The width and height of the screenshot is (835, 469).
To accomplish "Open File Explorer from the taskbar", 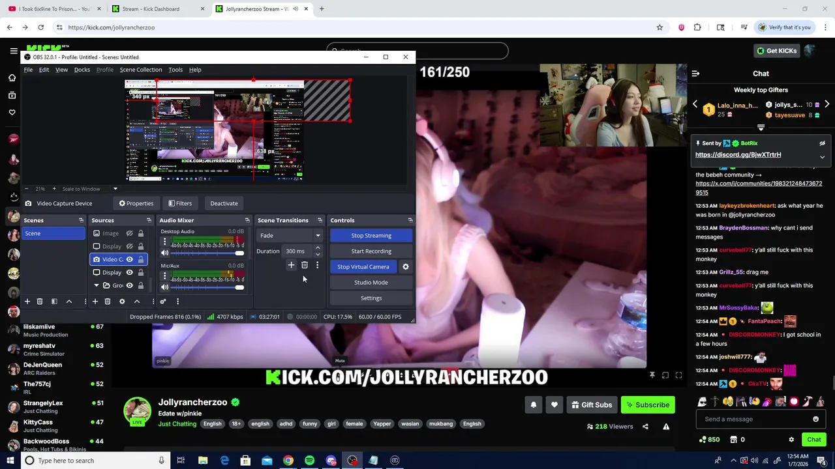I will (203, 461).
